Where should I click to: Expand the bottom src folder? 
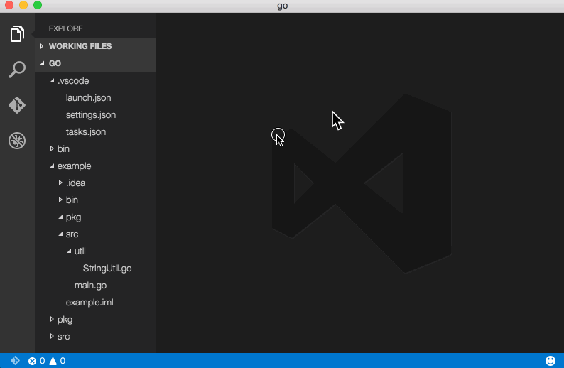(x=52, y=336)
